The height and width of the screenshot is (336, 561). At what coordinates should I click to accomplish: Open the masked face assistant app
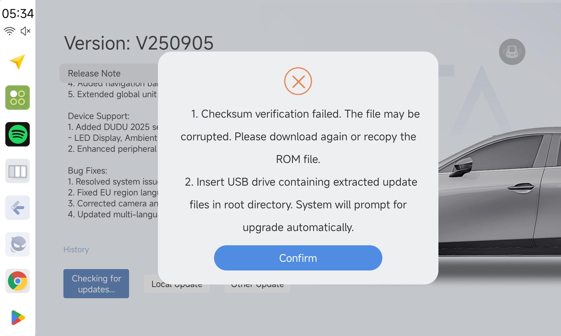tap(17, 244)
